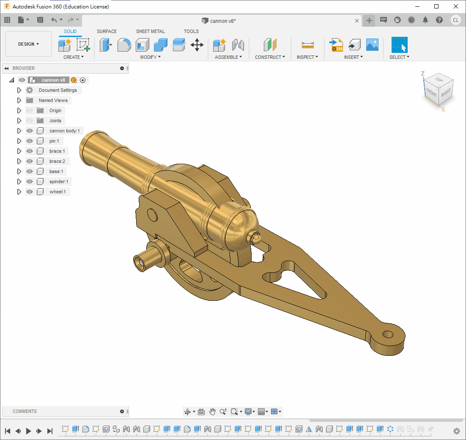
Task: Expand the base:1 component
Action: pos(19,171)
